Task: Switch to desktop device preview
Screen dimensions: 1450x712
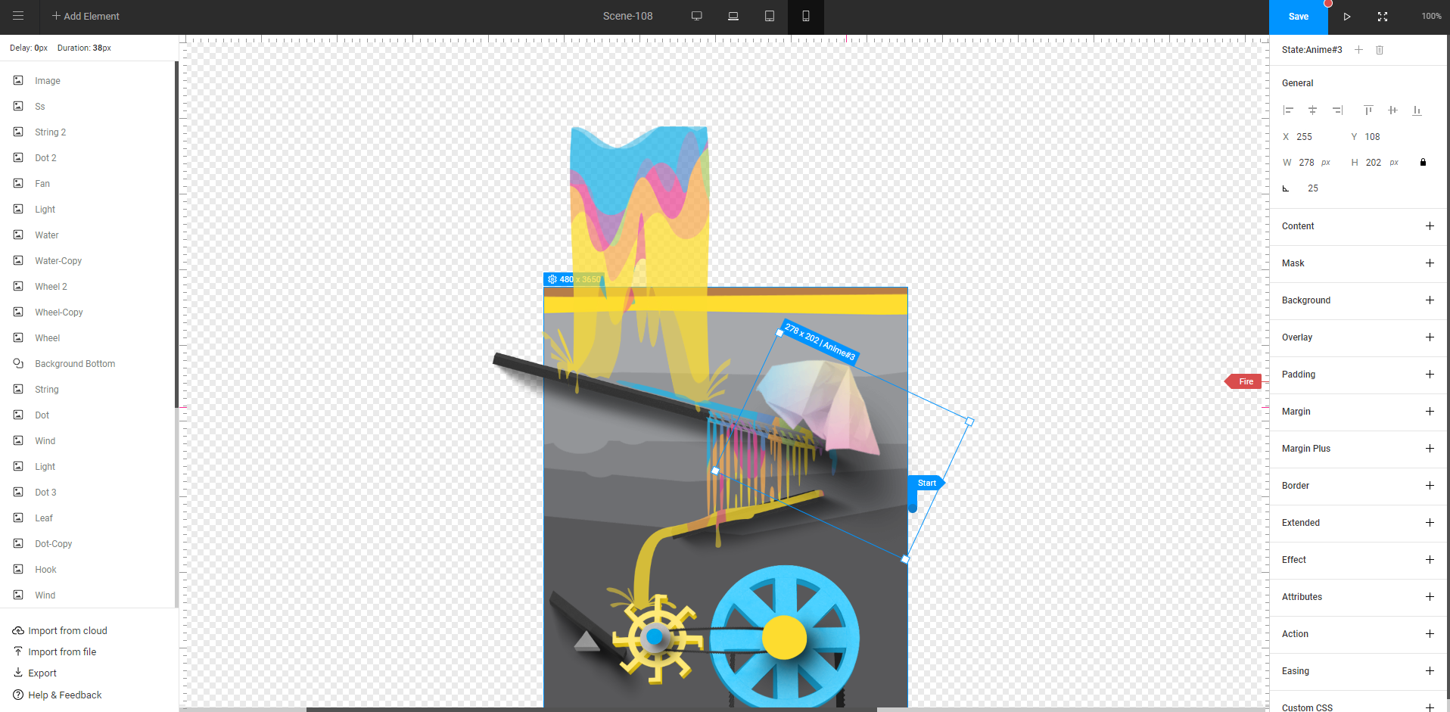Action: click(696, 16)
